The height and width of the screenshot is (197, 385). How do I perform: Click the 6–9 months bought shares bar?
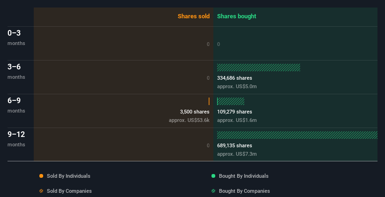(231, 101)
